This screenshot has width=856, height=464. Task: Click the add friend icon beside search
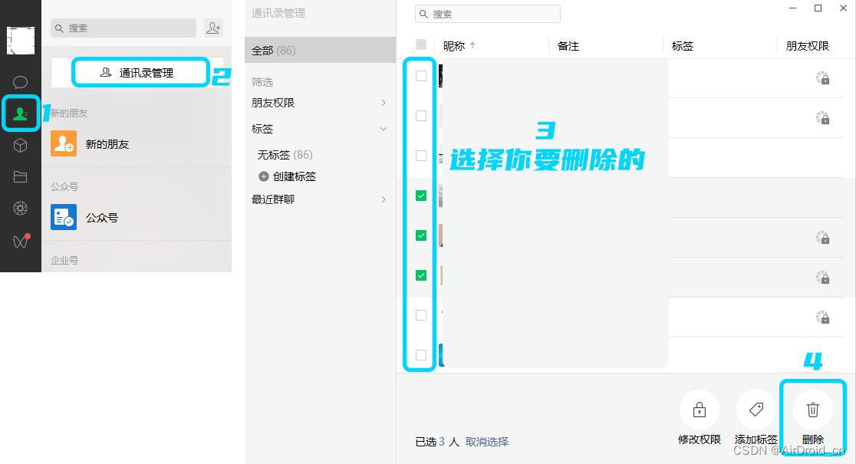pos(213,28)
